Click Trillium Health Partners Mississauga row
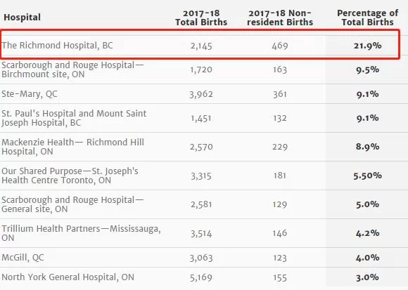Screen dimensions: 408x290 click(x=204, y=233)
